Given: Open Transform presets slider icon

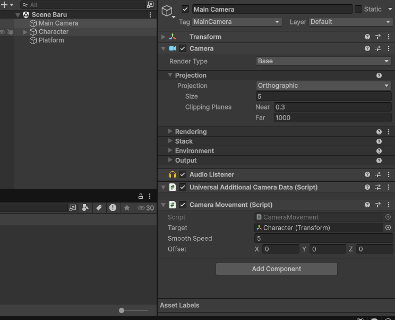Looking at the screenshot, I should pos(378,37).
